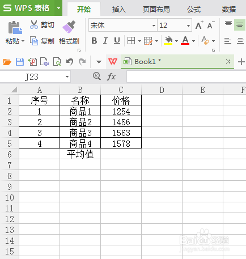Switch to the 插入 tab
Viewport: 246px width, 259px height.
[x=119, y=9]
